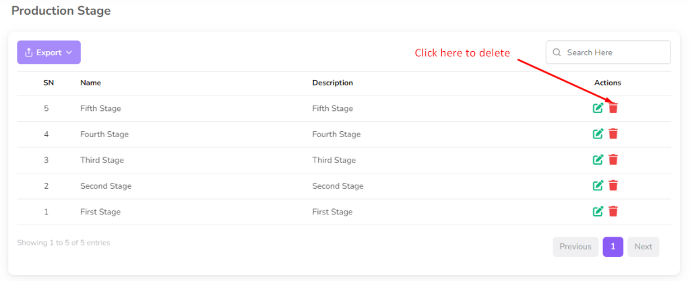This screenshot has width=690, height=281.
Task: Sort by the Name column header
Action: [x=91, y=83]
